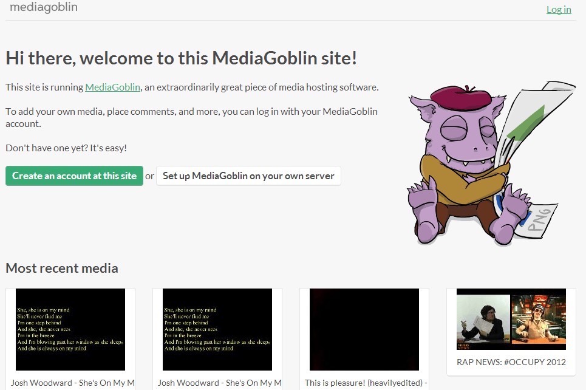
Task: Open first Josh Woodward lyrics video thumbnail
Action: point(70,329)
